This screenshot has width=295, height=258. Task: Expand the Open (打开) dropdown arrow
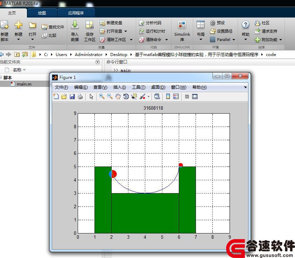point(32,39)
